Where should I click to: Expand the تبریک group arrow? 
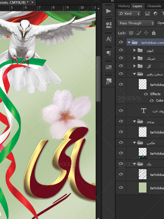(x=134, y=58)
